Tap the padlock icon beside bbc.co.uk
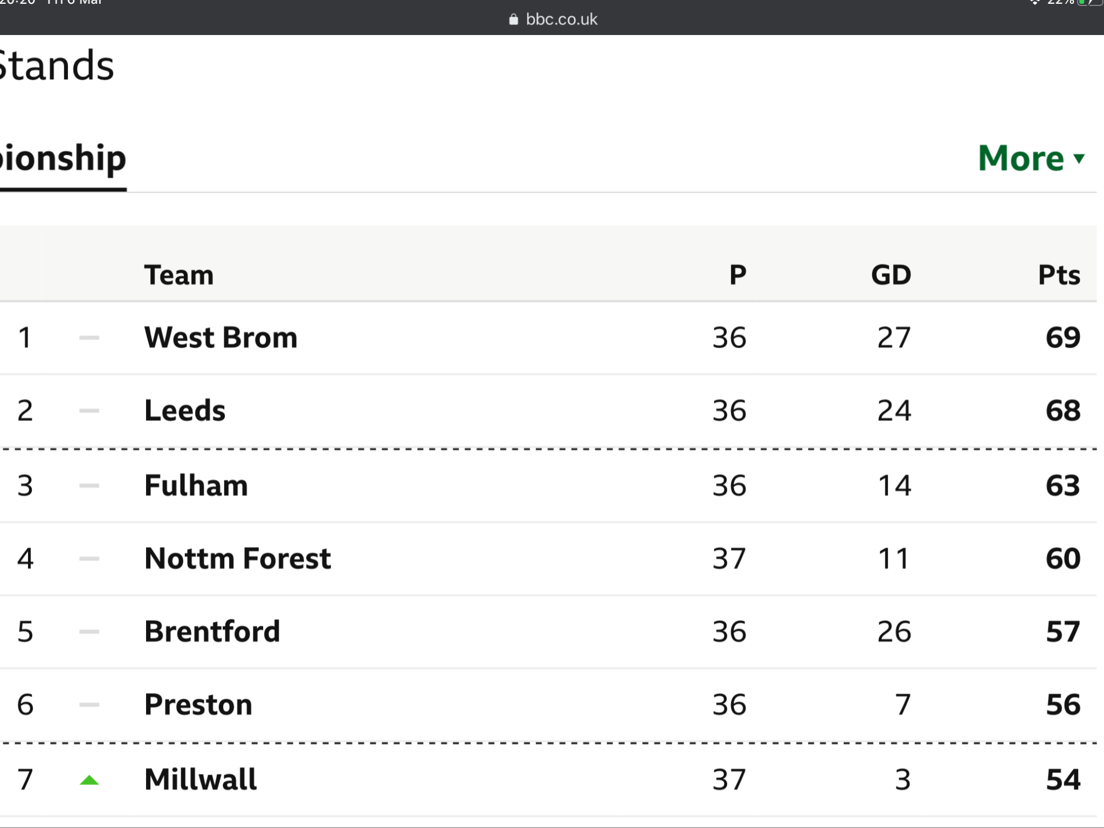Viewport: 1104px width, 828px height. (x=513, y=19)
